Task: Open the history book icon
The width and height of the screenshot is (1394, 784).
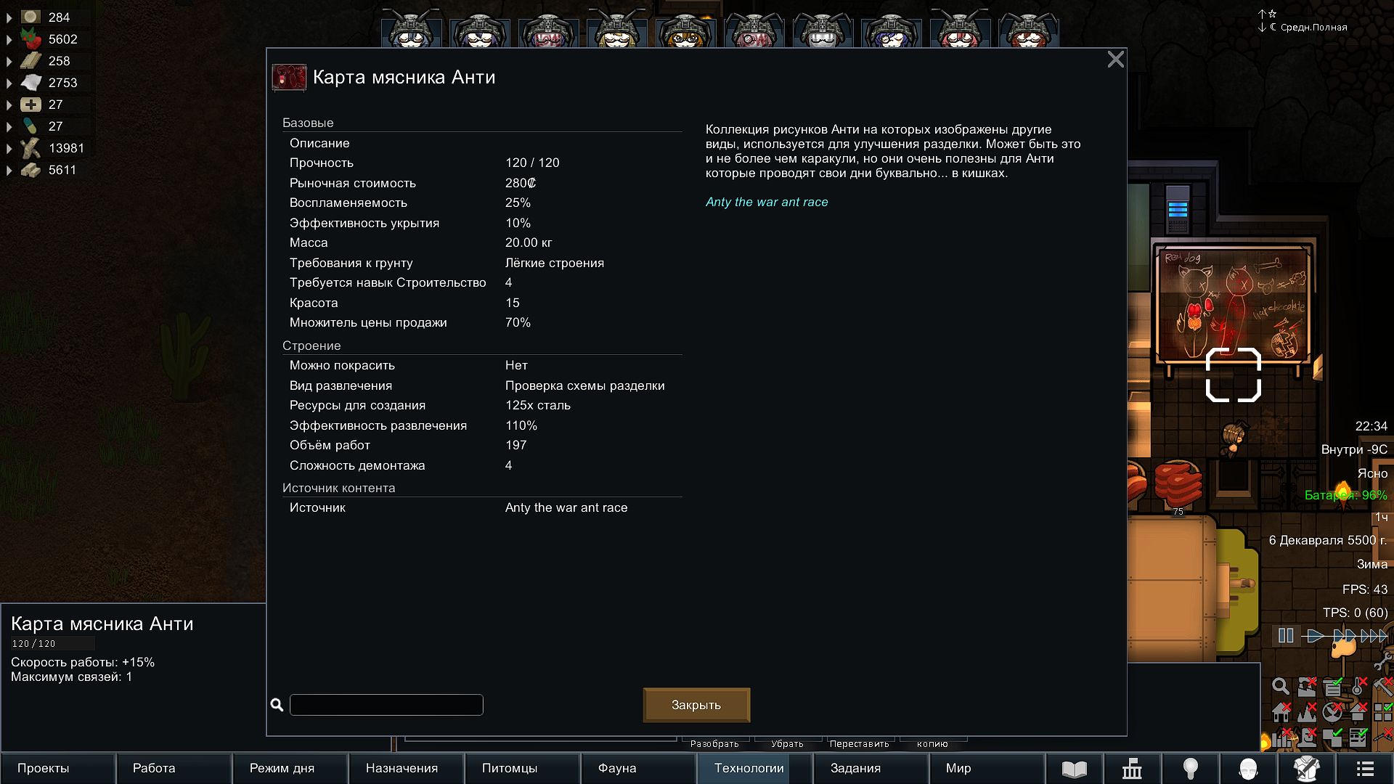Action: (1075, 768)
